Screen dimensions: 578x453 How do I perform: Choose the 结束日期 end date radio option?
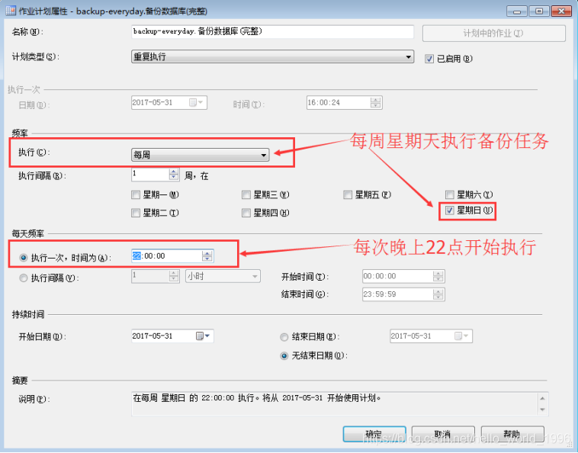[x=285, y=336]
